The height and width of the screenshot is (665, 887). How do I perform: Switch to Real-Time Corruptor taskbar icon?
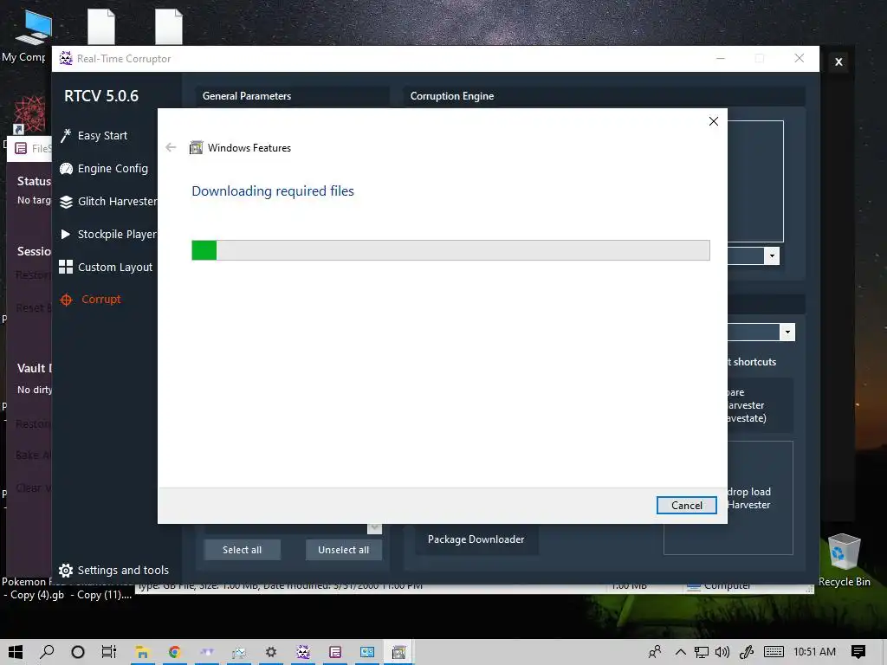pyautogui.click(x=303, y=652)
